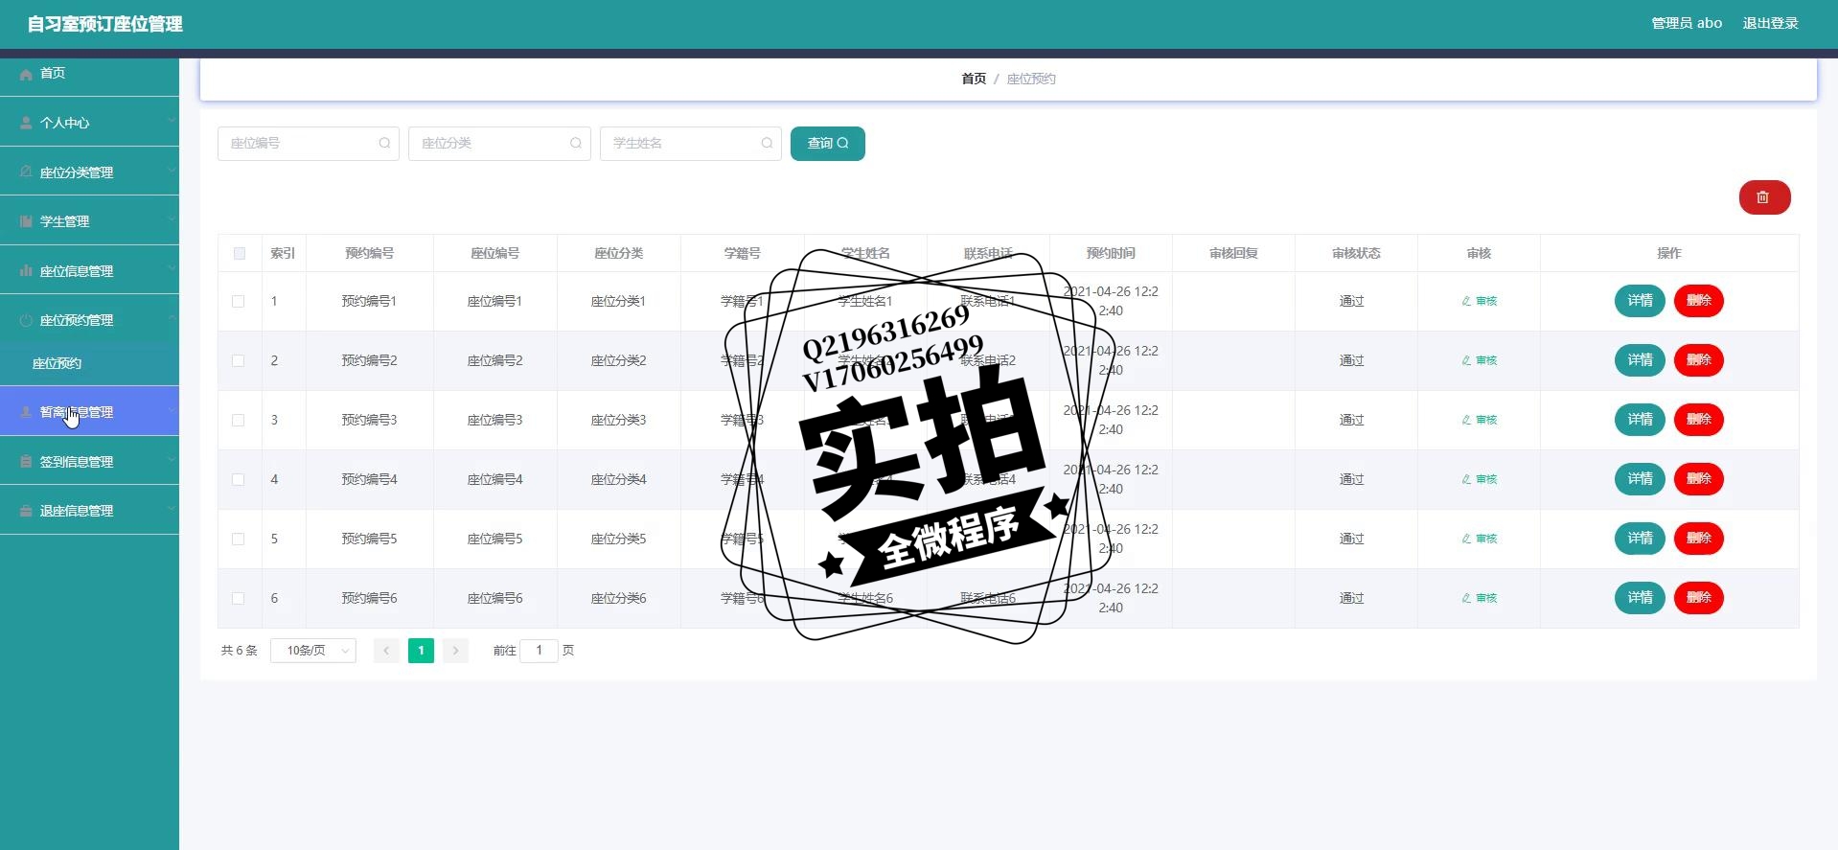Click 审核 edit icon in row 预约编号6
The height and width of the screenshot is (850, 1838).
click(1466, 598)
